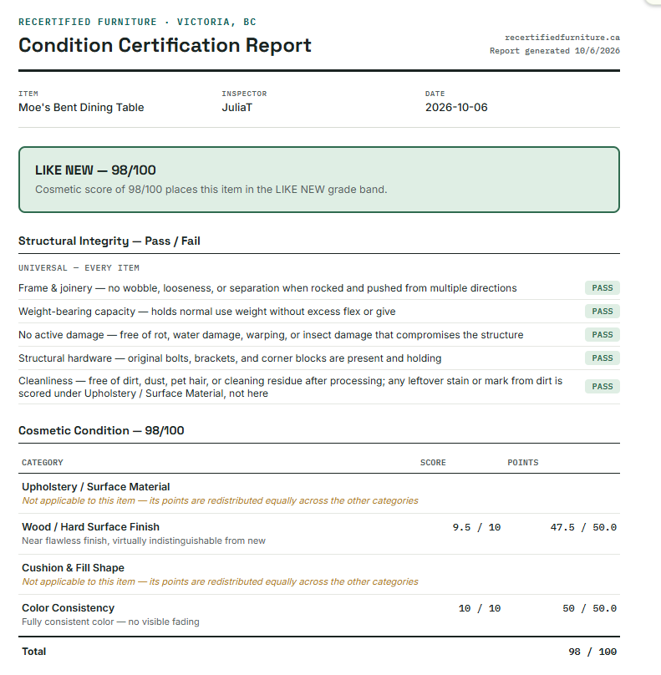Screen dimensions: 661x675
Task: Click the Upholstery / Surface Material category row
Action: (319, 494)
